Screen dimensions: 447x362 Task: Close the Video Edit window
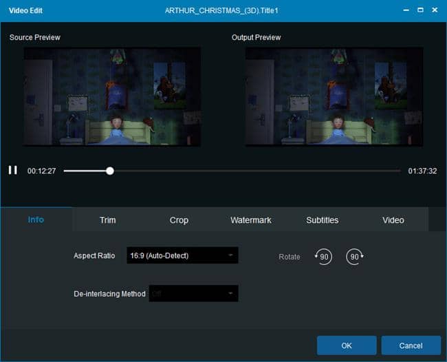[435, 10]
